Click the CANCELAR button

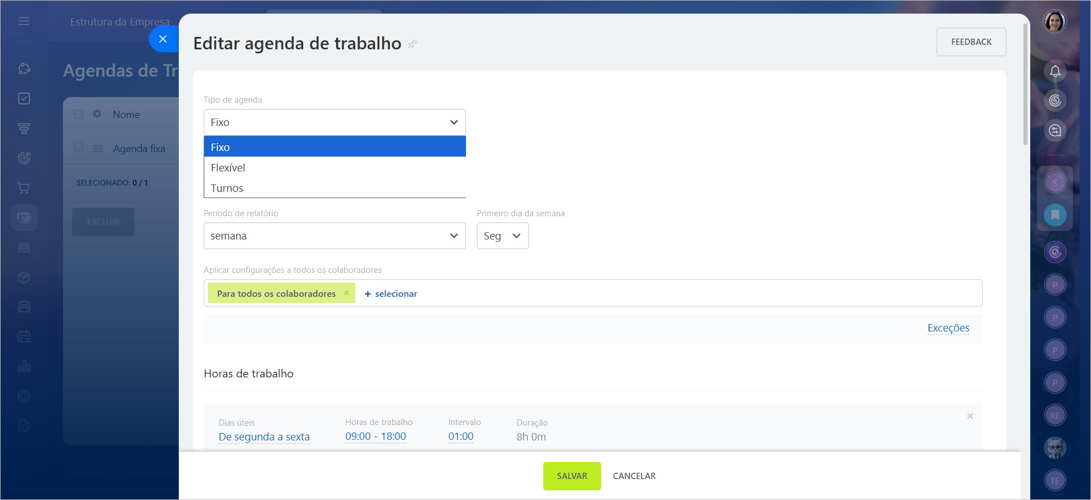(x=634, y=476)
